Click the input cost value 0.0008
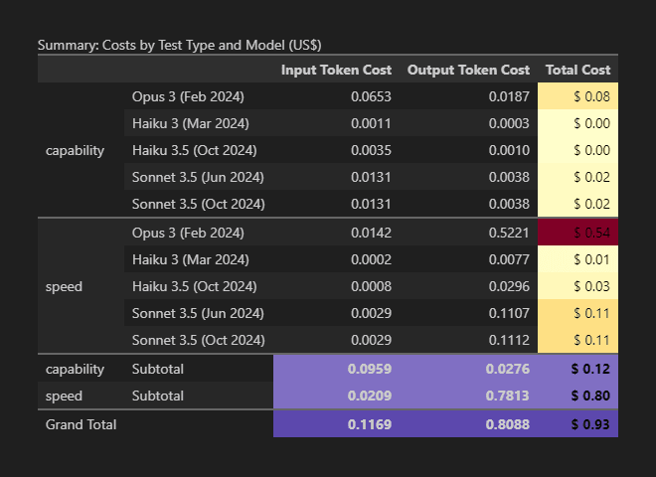Viewport: 656px width, 477px height. point(371,286)
